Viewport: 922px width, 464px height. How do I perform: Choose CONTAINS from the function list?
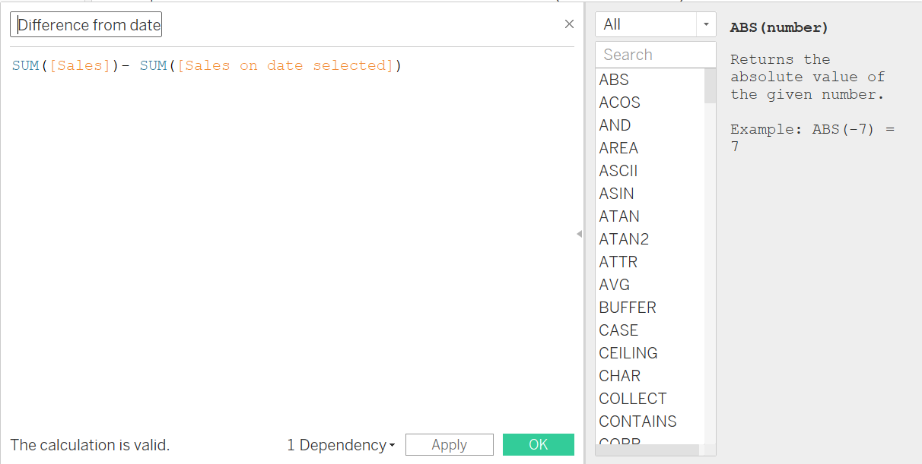637,421
